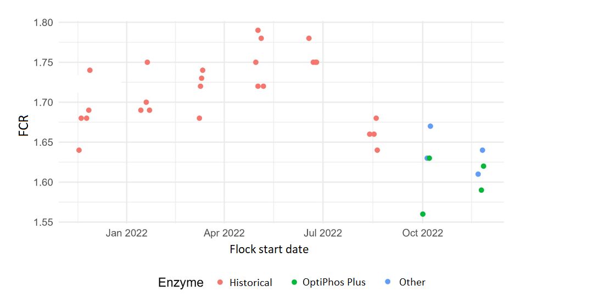Image resolution: width=604 pixels, height=297 pixels.
Task: Select the Other legend label text
Action: click(412, 282)
